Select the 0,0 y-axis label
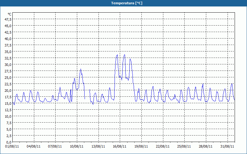247x154 pixels. pyautogui.click(x=9, y=142)
